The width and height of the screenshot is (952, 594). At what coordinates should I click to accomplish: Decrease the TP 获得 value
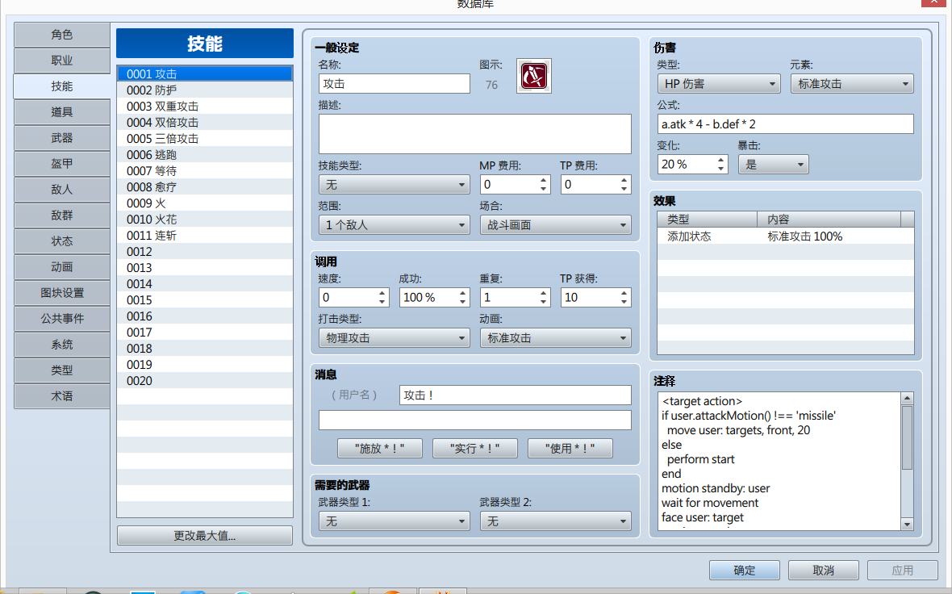point(624,302)
